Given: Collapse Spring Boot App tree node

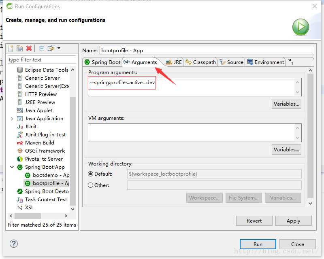Looking at the screenshot, I should (12, 167).
